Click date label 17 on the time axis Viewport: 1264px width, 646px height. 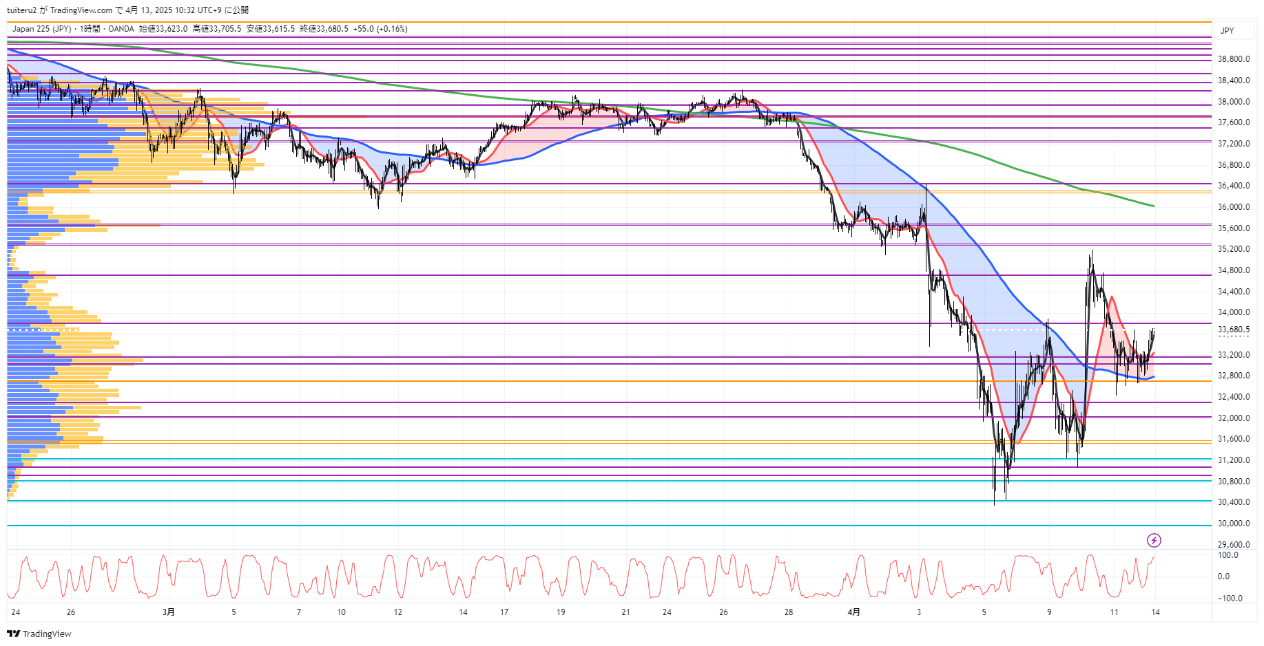[504, 612]
